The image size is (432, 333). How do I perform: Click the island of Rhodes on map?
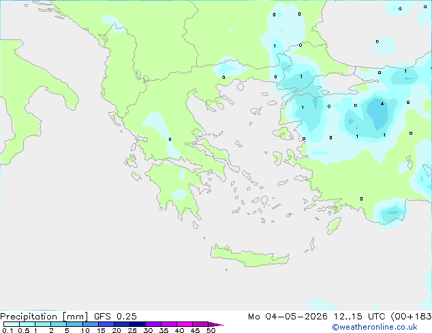pyautogui.click(x=334, y=226)
